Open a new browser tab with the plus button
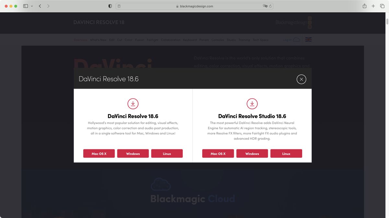 (373, 6)
